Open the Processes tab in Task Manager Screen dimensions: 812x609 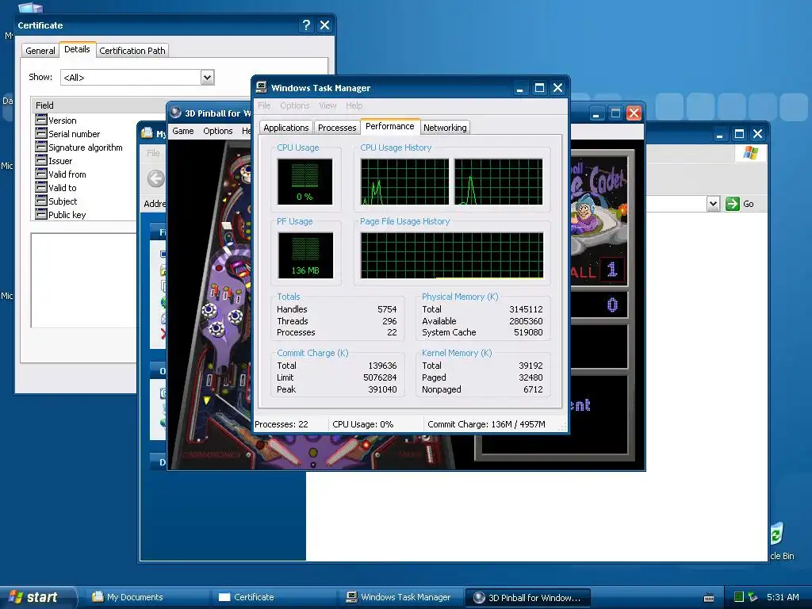coord(336,128)
